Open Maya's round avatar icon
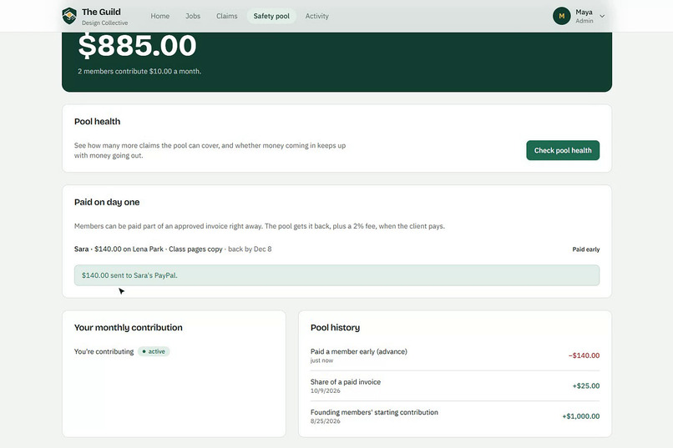The image size is (673, 448). point(561,16)
